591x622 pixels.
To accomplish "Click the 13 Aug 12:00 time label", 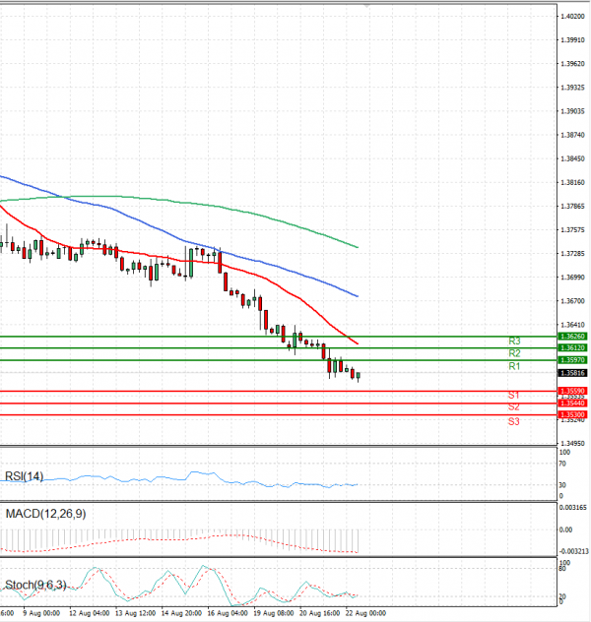I will (x=135, y=613).
